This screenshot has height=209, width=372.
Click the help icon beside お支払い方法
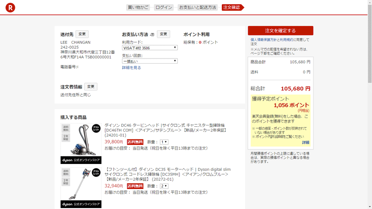pyautogui.click(x=153, y=34)
